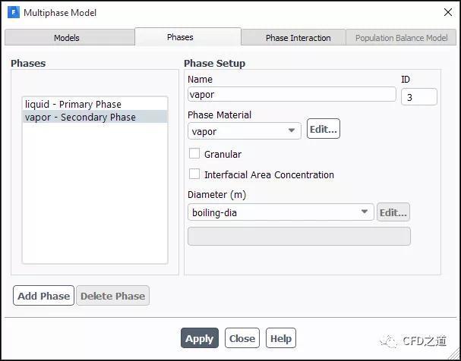Open the Phase Material dropdown
The height and width of the screenshot is (361, 461).
(245, 131)
